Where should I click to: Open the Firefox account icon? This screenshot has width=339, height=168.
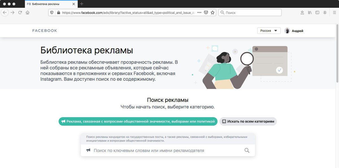[325, 12]
